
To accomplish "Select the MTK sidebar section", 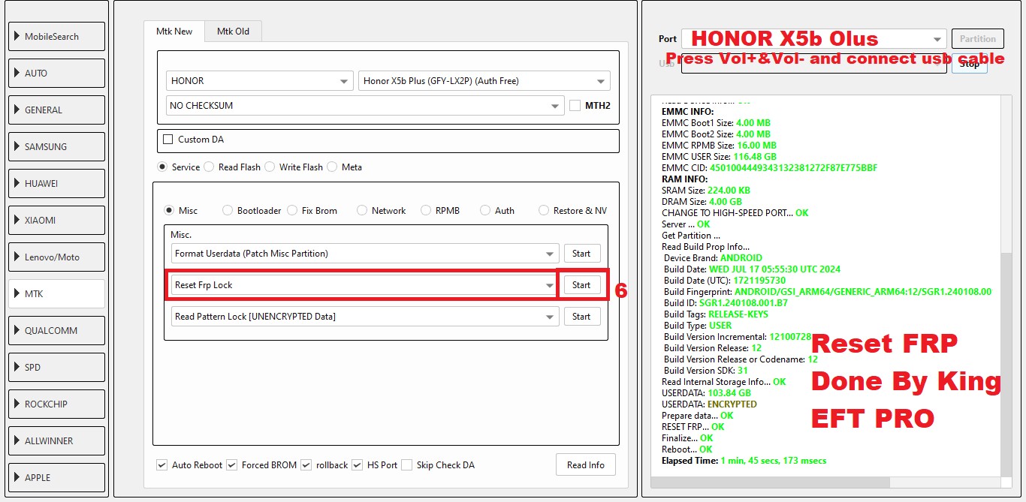I will pos(57,294).
